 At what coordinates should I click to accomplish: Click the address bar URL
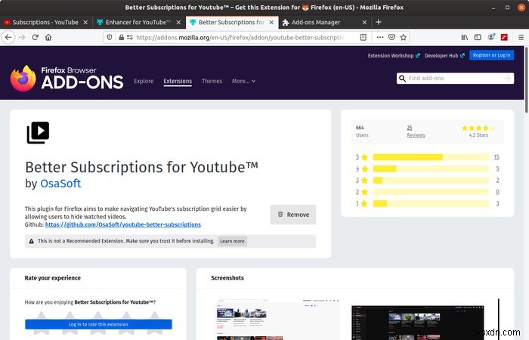click(240, 37)
